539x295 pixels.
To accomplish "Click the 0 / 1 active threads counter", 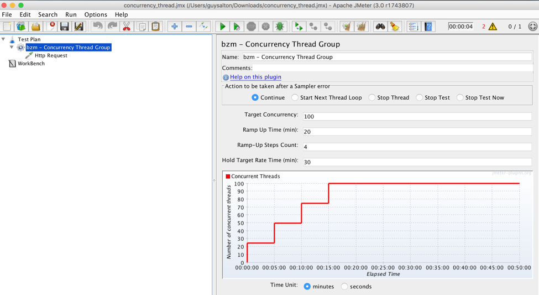I will (x=515, y=27).
